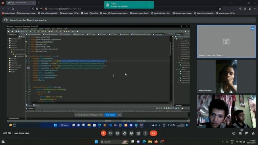
Task: Open the Firefox account icon in toolbar
Action: 245,8
